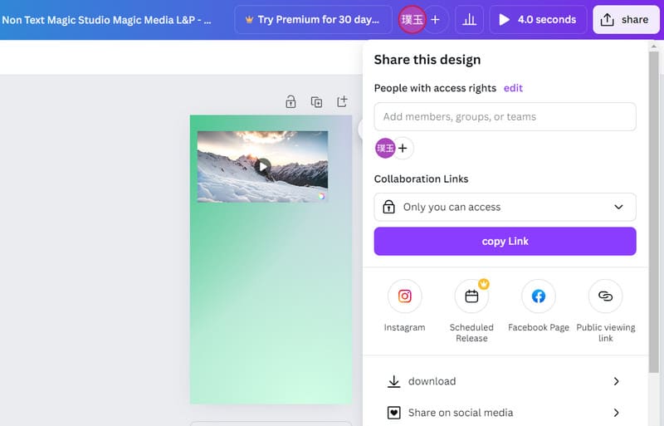Viewport: 664px width, 426px height.
Task: Select the Facebook Page icon
Action: (538, 296)
